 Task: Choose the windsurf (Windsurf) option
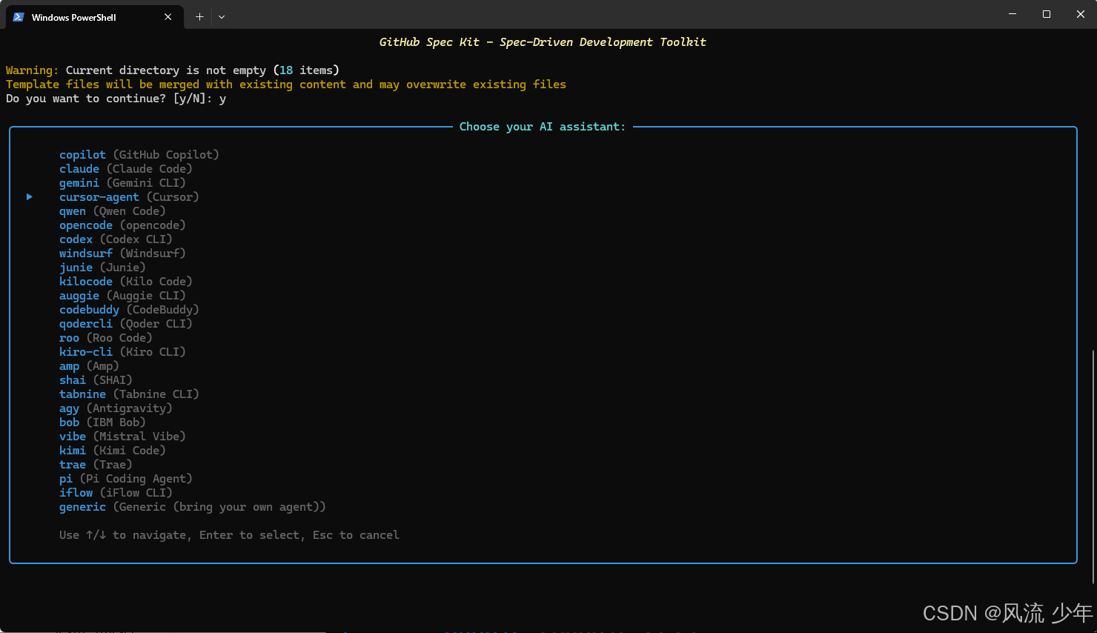122,253
